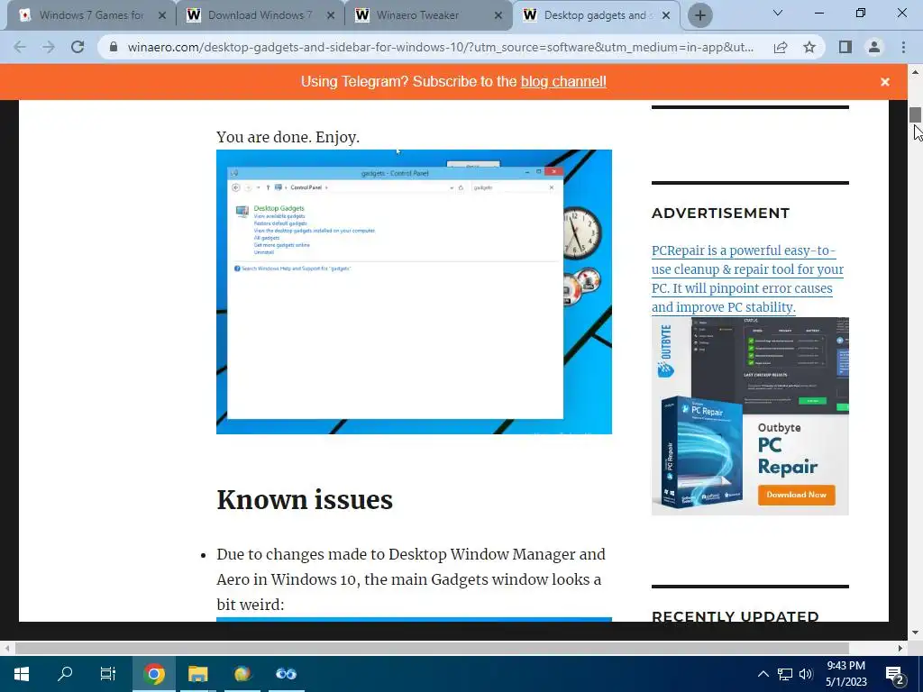This screenshot has width=923, height=692.
Task: Share this page via the share icon
Action: coord(781,47)
